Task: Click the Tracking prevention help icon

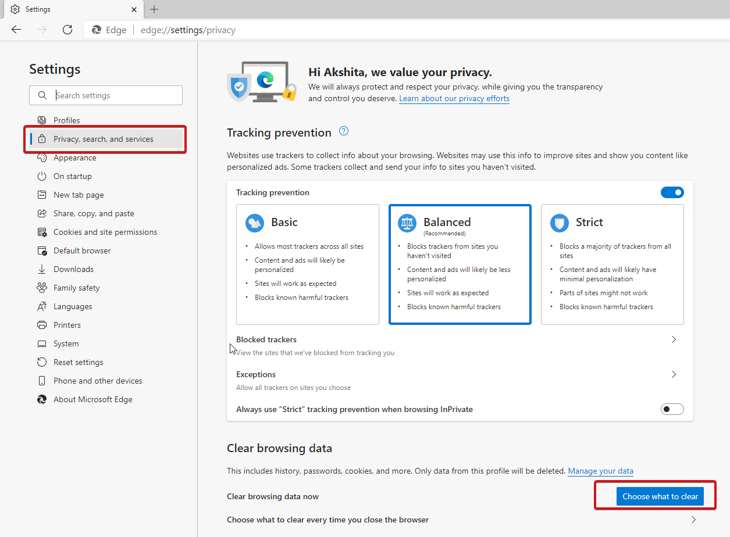Action: click(x=343, y=131)
